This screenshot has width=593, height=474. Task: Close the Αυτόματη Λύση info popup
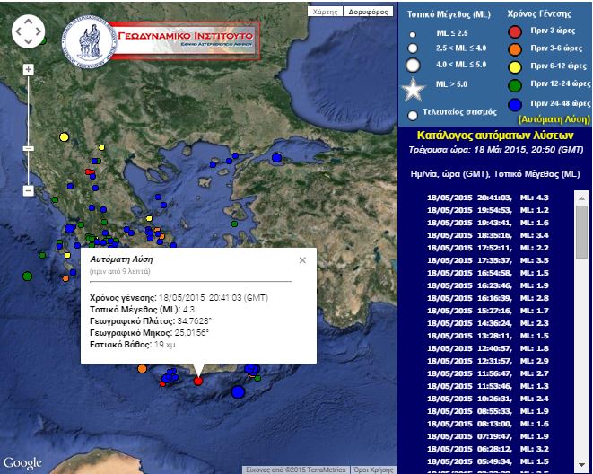pyautogui.click(x=302, y=260)
